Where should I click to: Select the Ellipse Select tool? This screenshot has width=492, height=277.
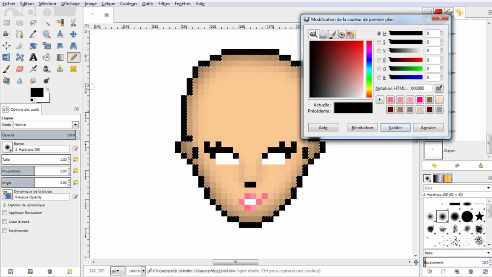20,23
